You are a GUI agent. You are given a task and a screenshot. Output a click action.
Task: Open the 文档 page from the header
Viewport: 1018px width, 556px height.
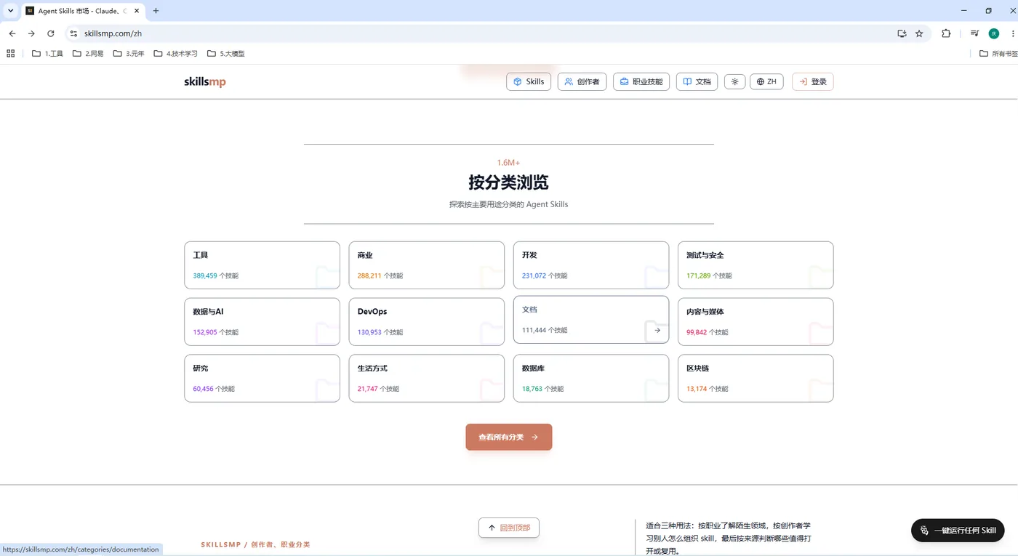point(697,82)
